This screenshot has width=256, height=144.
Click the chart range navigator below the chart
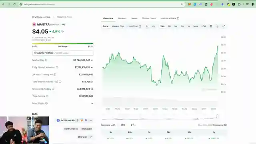click(160, 117)
